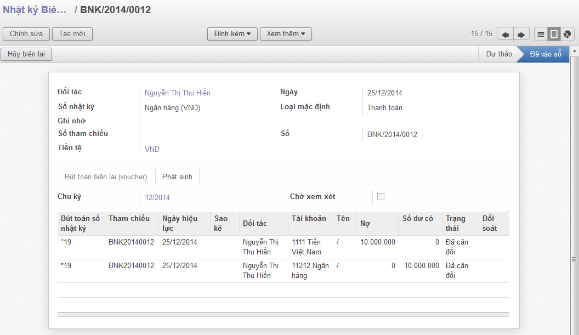The height and width of the screenshot is (335, 579).
Task: Open the Bút toán biên lai (voucher) tab
Action: click(106, 177)
